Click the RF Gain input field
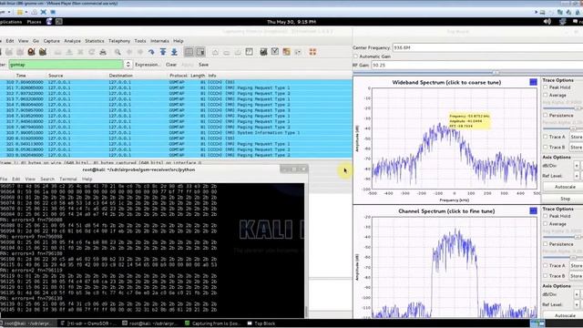The image size is (583, 328). [477, 65]
